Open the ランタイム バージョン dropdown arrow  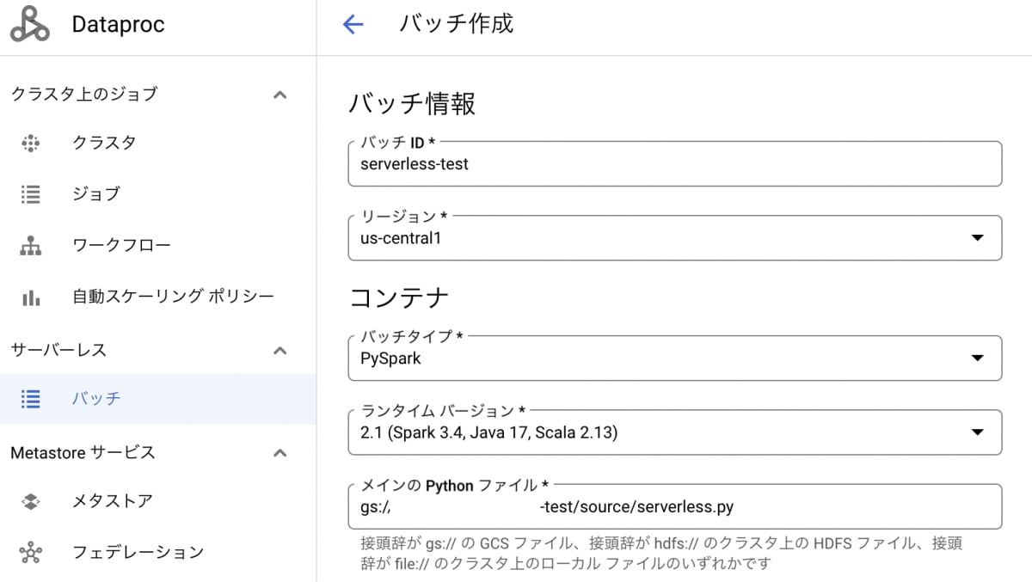[x=977, y=432]
